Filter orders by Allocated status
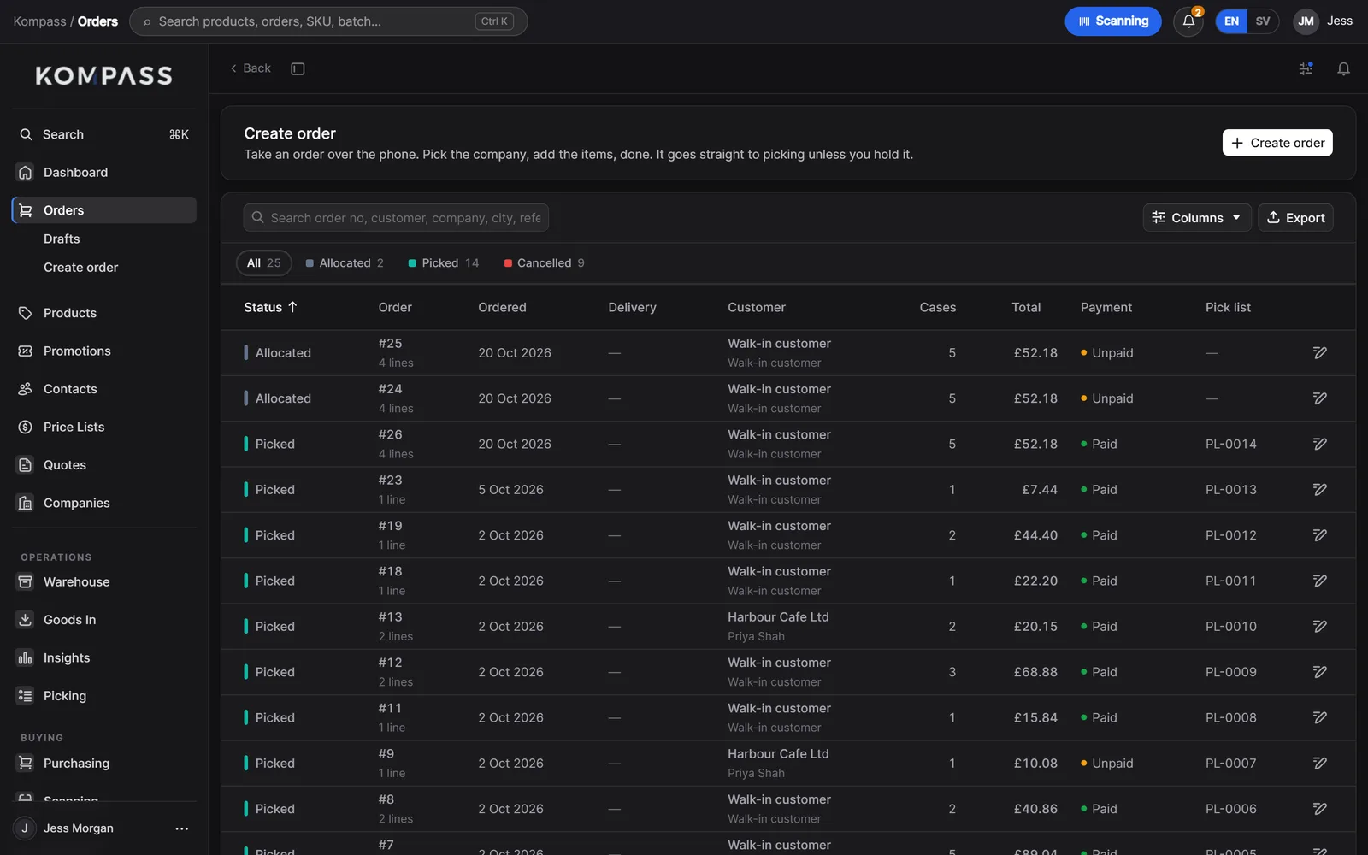Image resolution: width=1368 pixels, height=855 pixels. coord(345,263)
